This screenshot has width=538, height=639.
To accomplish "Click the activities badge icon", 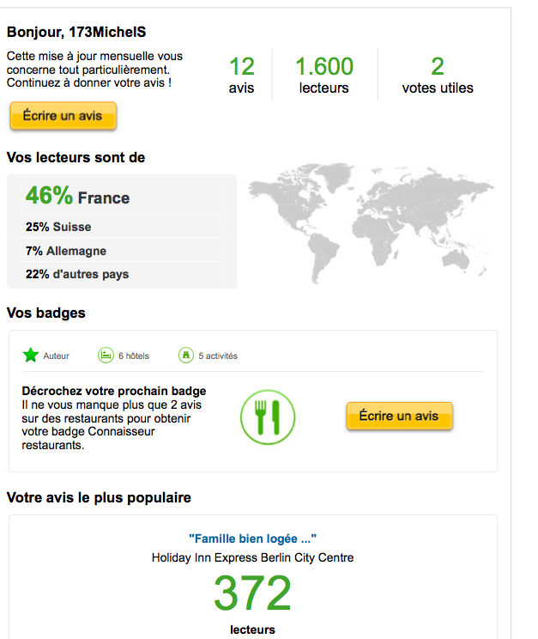I will click(x=185, y=355).
